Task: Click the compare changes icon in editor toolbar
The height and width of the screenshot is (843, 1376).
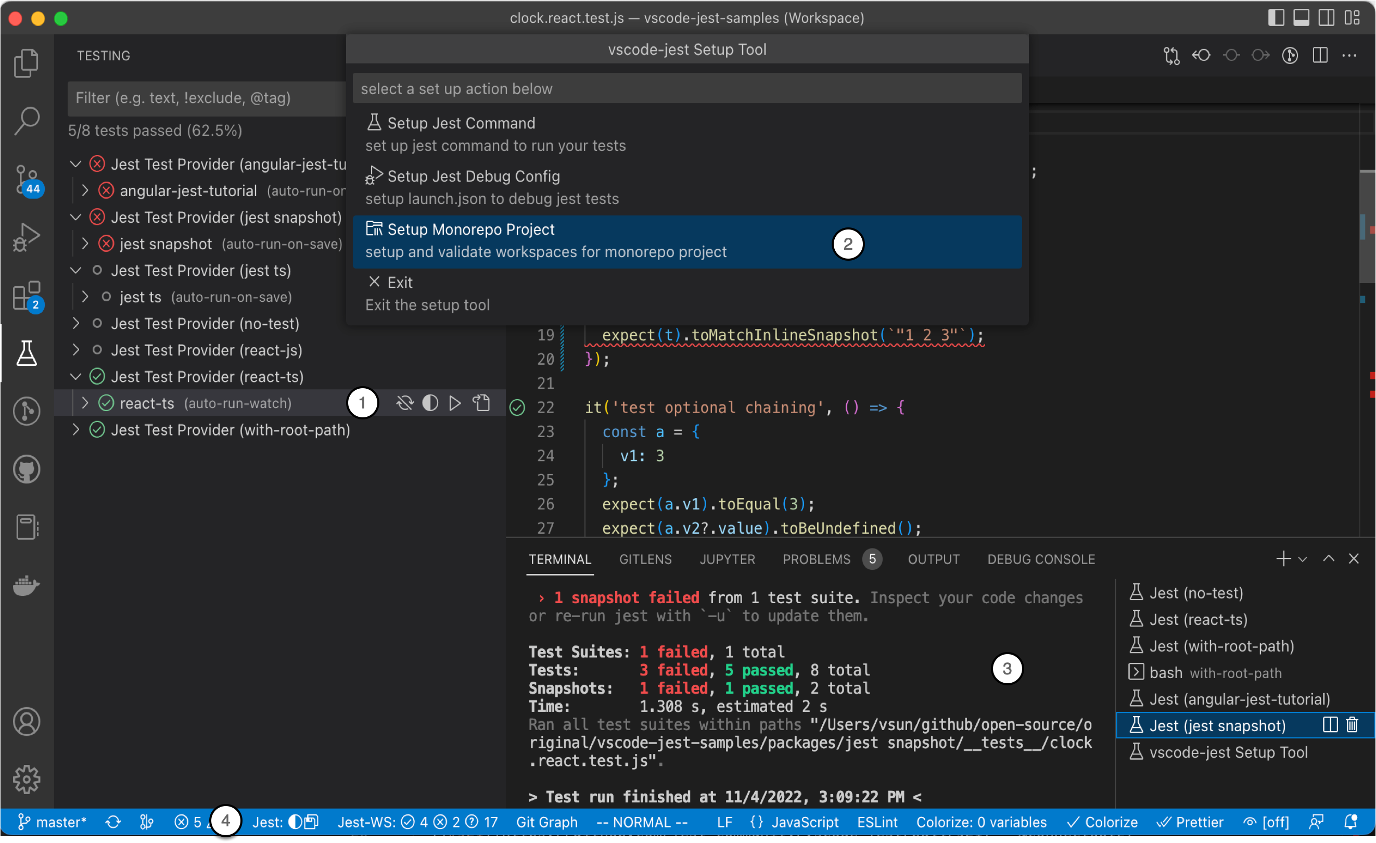Action: (x=1171, y=55)
